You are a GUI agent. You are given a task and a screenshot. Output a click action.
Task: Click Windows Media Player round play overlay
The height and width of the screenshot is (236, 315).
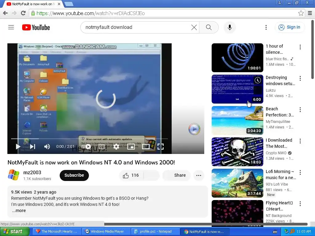point(194,129)
